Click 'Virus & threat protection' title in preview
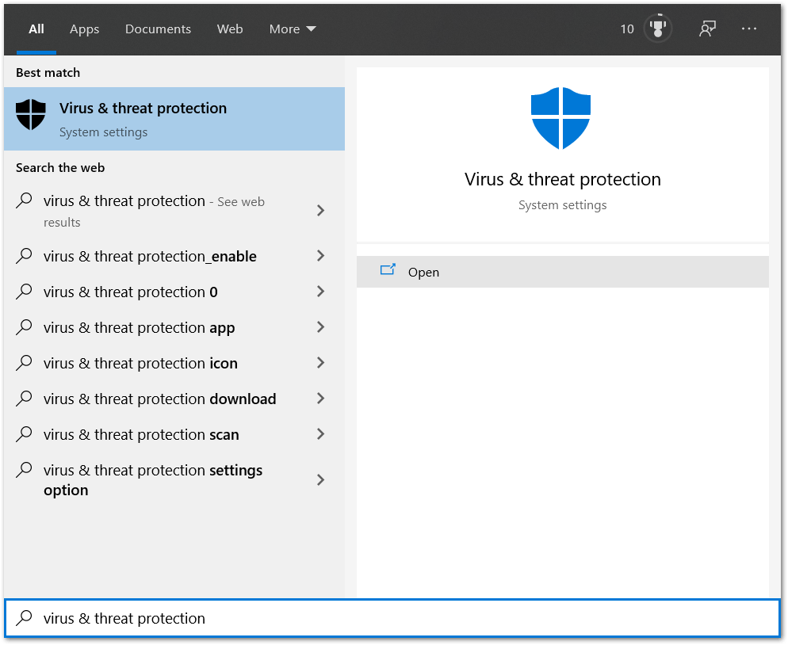This screenshot has width=788, height=645. click(x=562, y=179)
